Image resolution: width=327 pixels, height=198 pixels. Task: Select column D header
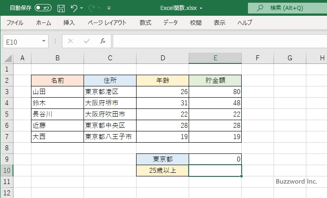coord(163,58)
